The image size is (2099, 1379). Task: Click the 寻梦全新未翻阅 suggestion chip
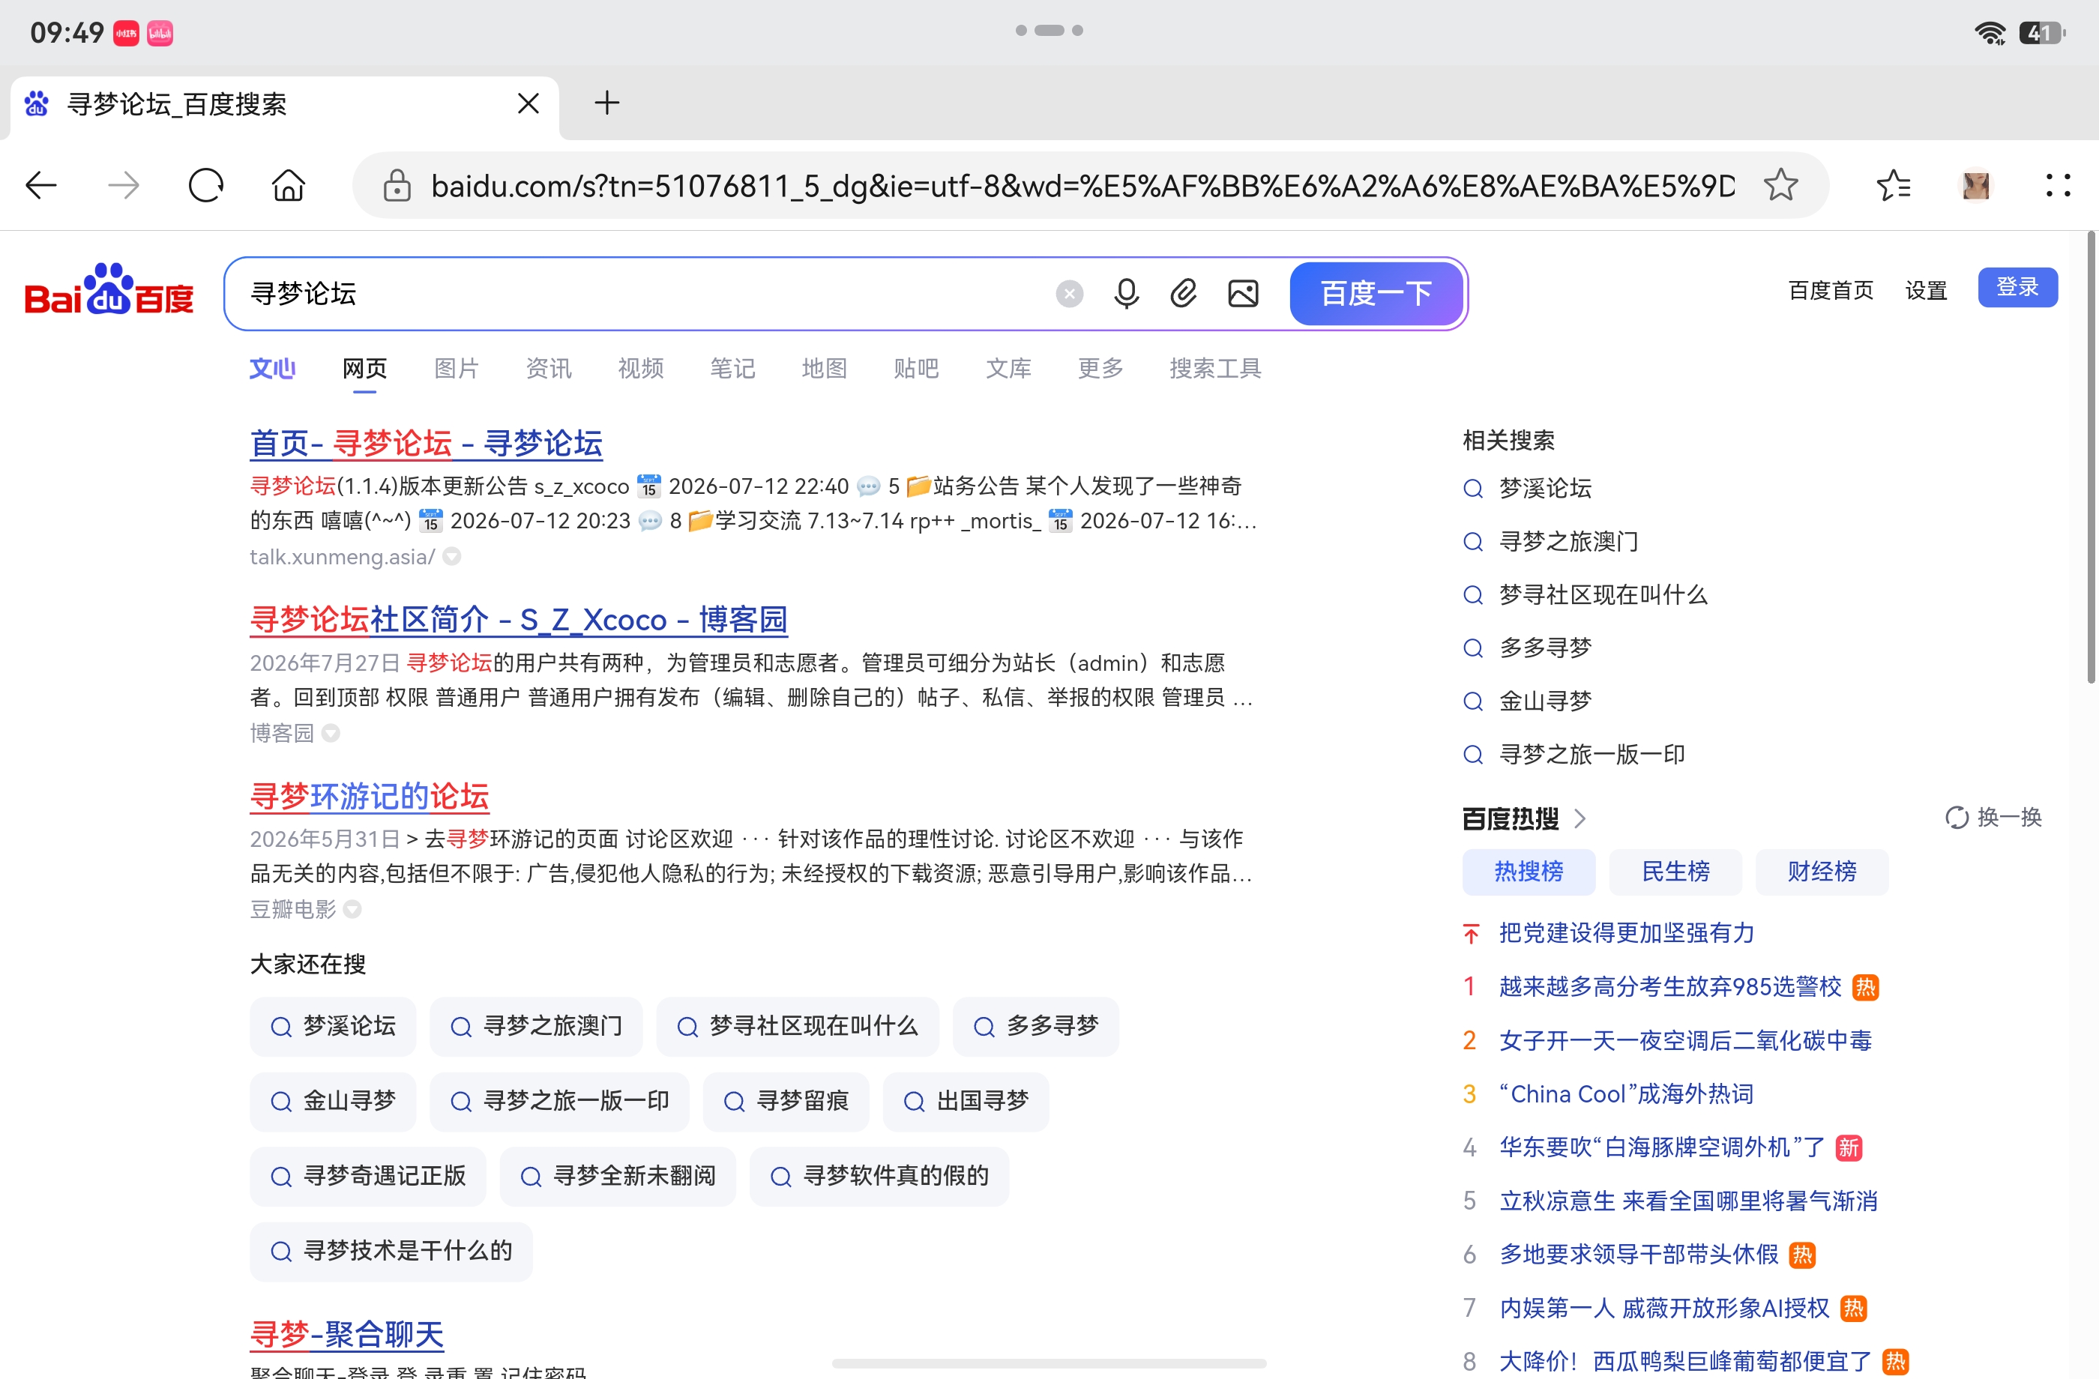tap(618, 1176)
